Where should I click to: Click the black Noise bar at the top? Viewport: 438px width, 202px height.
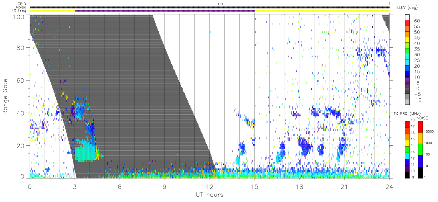(x=210, y=7)
